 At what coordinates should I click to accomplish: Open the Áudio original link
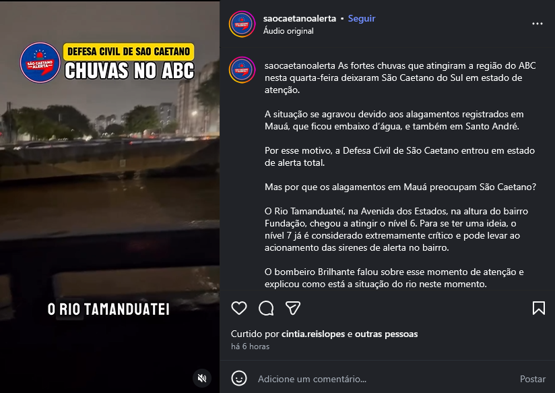pos(288,31)
